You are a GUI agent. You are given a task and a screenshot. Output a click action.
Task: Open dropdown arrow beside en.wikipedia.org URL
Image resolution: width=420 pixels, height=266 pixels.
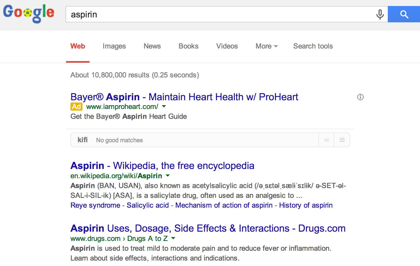(x=168, y=176)
